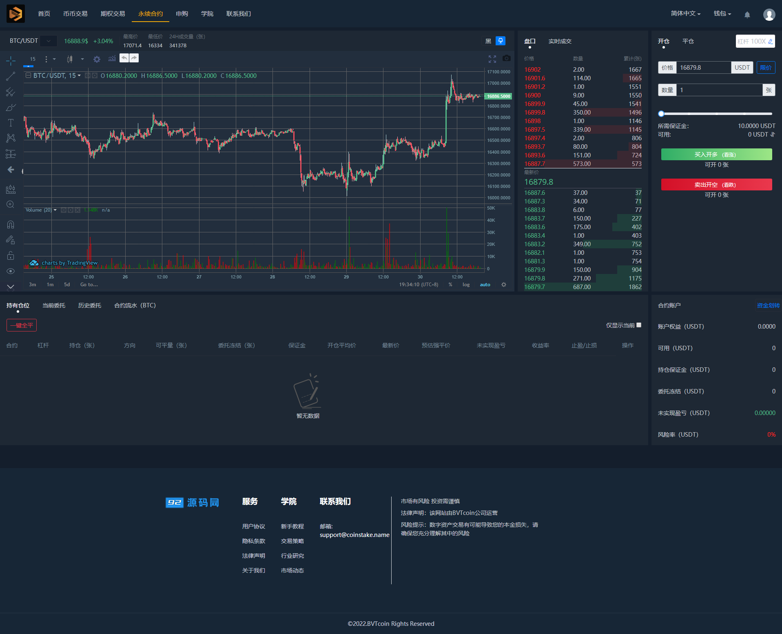Select the measure ruler tool
Image resolution: width=782 pixels, height=634 pixels.
click(11, 189)
